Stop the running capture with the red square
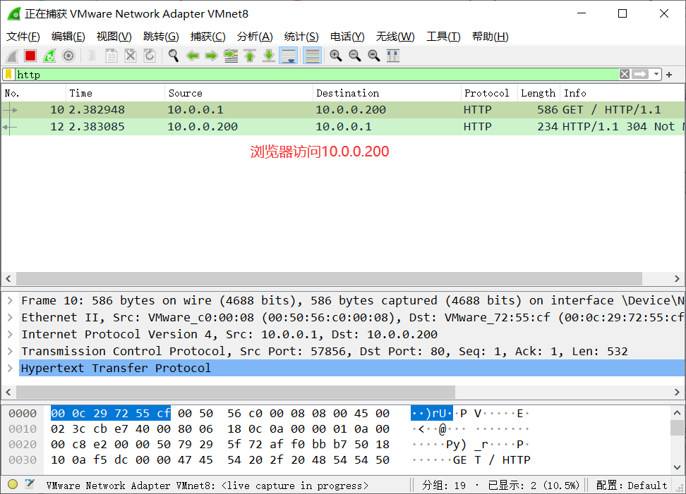 click(x=30, y=56)
